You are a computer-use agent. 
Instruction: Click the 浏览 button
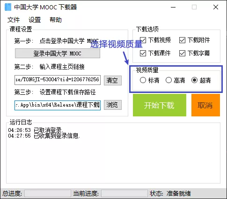click(x=113, y=105)
